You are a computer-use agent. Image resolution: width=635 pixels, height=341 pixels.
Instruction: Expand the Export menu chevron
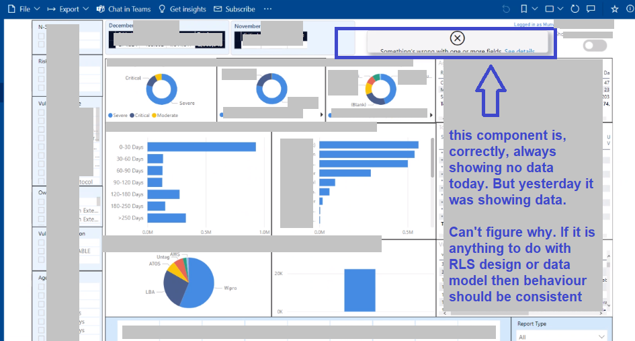(85, 9)
